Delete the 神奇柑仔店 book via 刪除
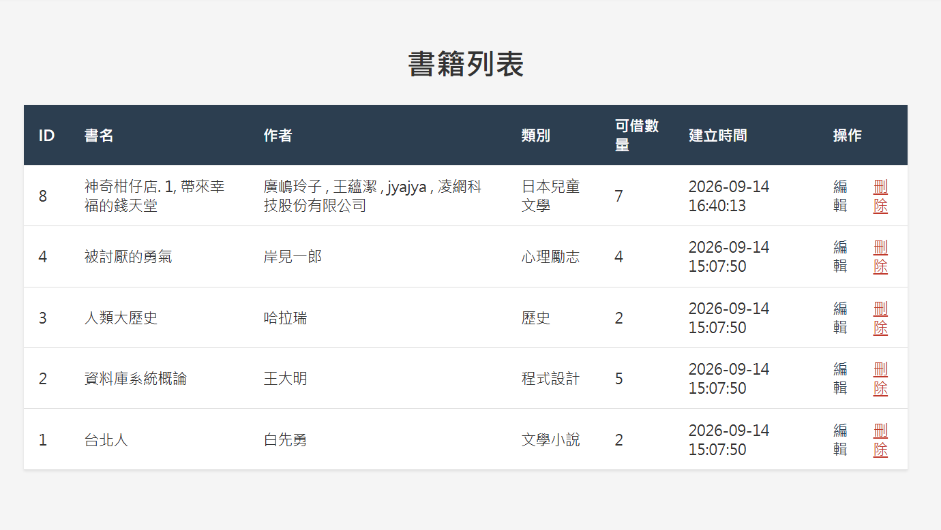Viewport: 941px width, 530px height. pyautogui.click(x=880, y=196)
